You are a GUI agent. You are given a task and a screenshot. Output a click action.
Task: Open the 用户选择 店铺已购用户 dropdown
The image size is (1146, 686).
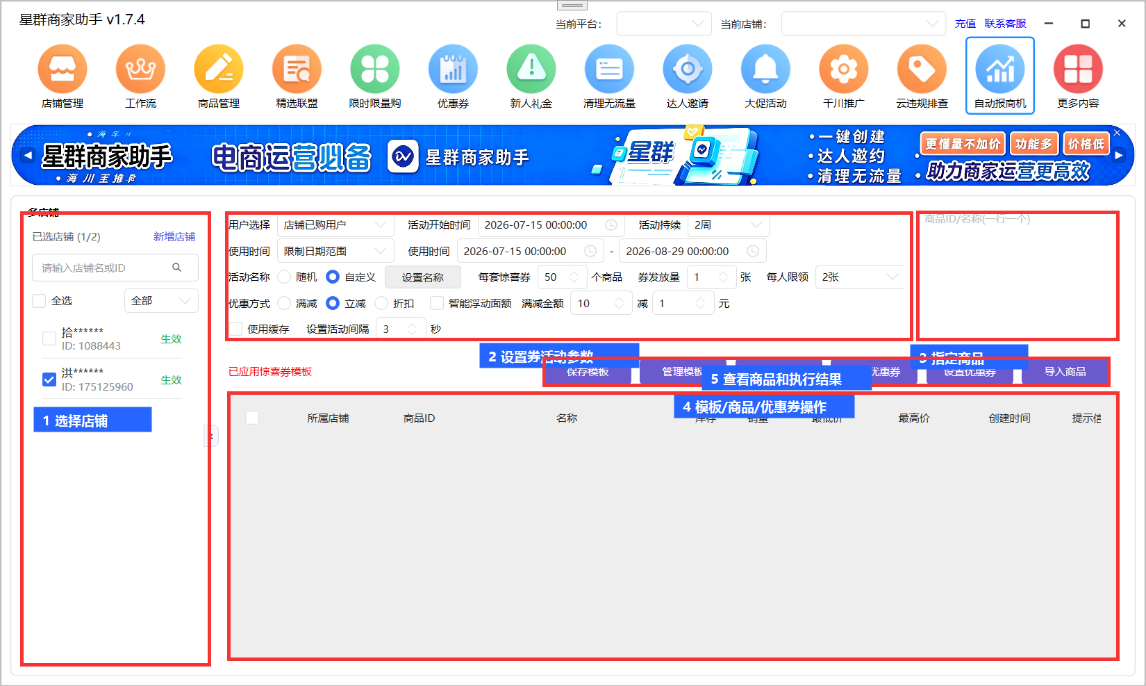335,225
